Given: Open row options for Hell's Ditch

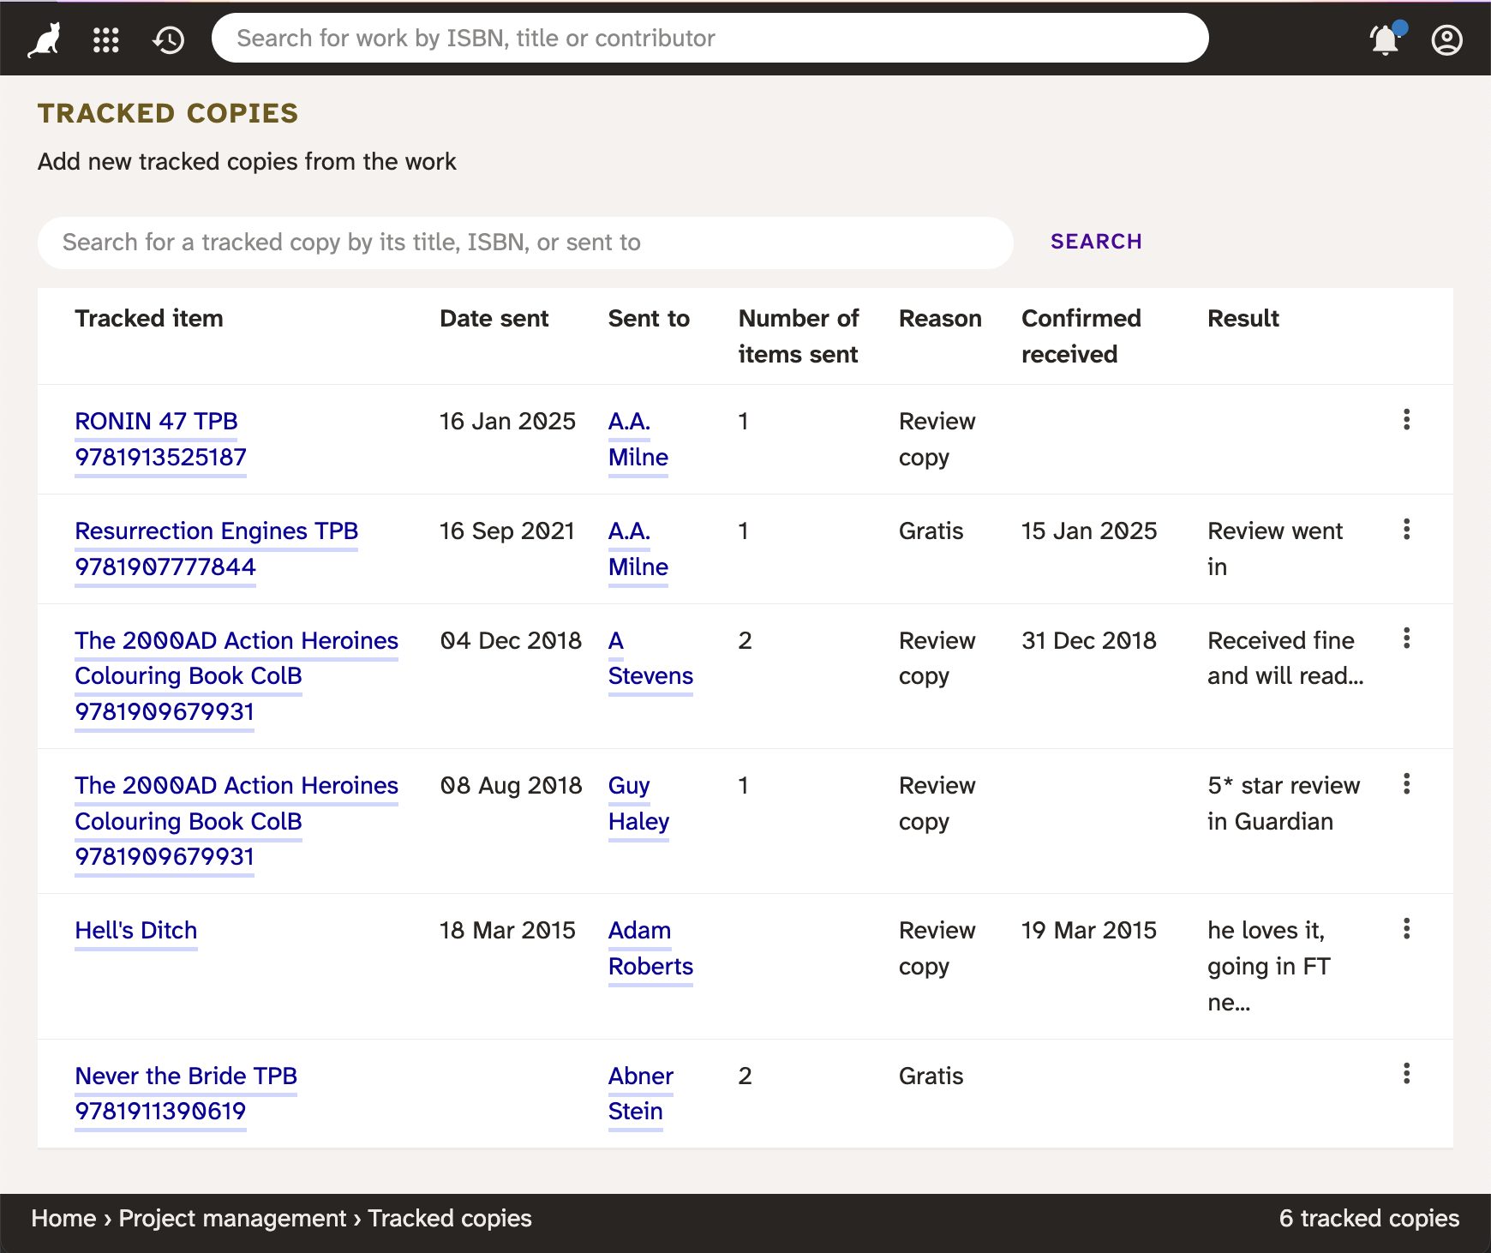Looking at the screenshot, I should pyautogui.click(x=1406, y=928).
